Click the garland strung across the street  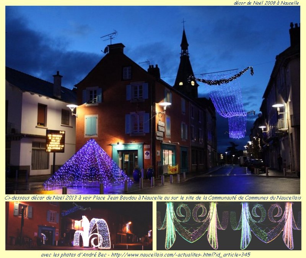(x=222, y=78)
